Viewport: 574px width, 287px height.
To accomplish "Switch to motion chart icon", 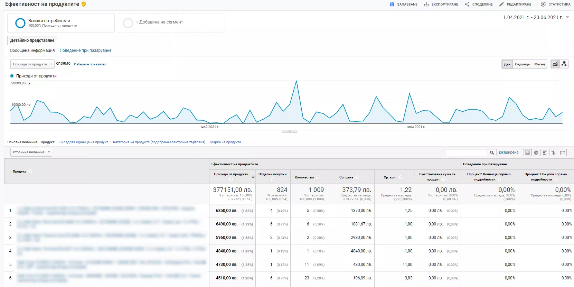I will [x=564, y=64].
